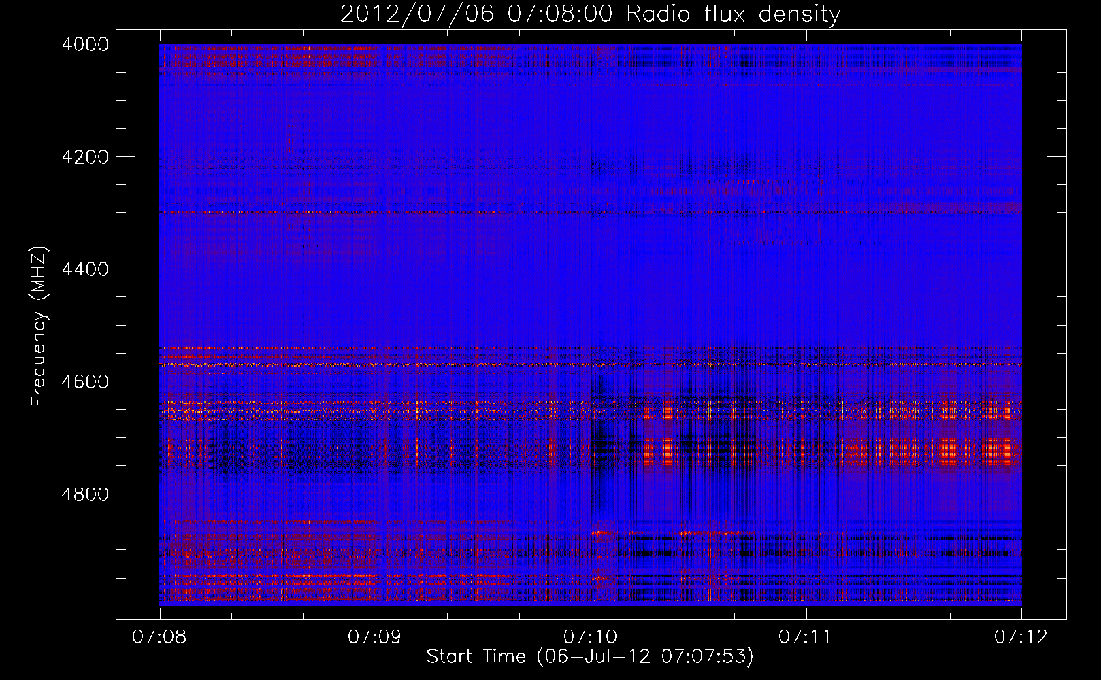Click the 07:12 time tick label
Viewport: 1101px width, 680px height.
1021,636
